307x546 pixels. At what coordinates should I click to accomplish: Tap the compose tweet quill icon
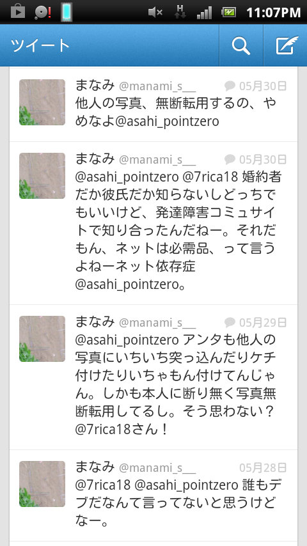coord(287,45)
